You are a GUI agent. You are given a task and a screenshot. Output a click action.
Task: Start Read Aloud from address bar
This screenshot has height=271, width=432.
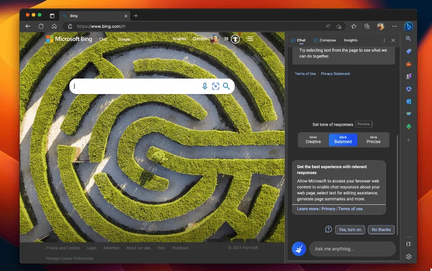328,26
